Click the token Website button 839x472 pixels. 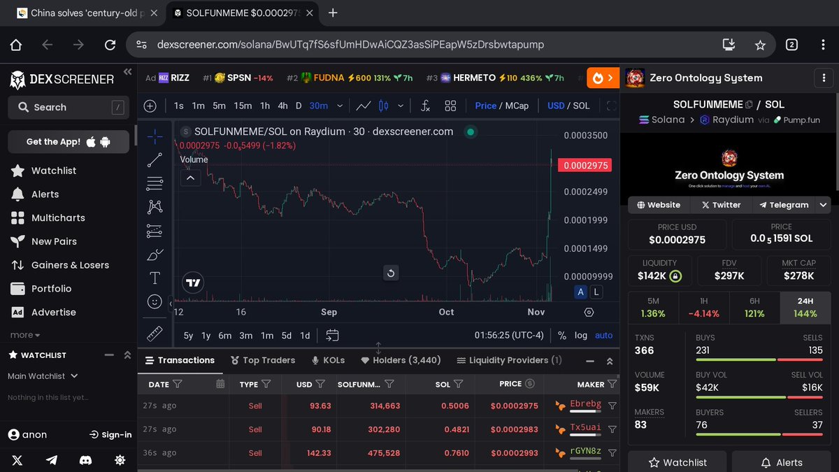click(x=659, y=205)
